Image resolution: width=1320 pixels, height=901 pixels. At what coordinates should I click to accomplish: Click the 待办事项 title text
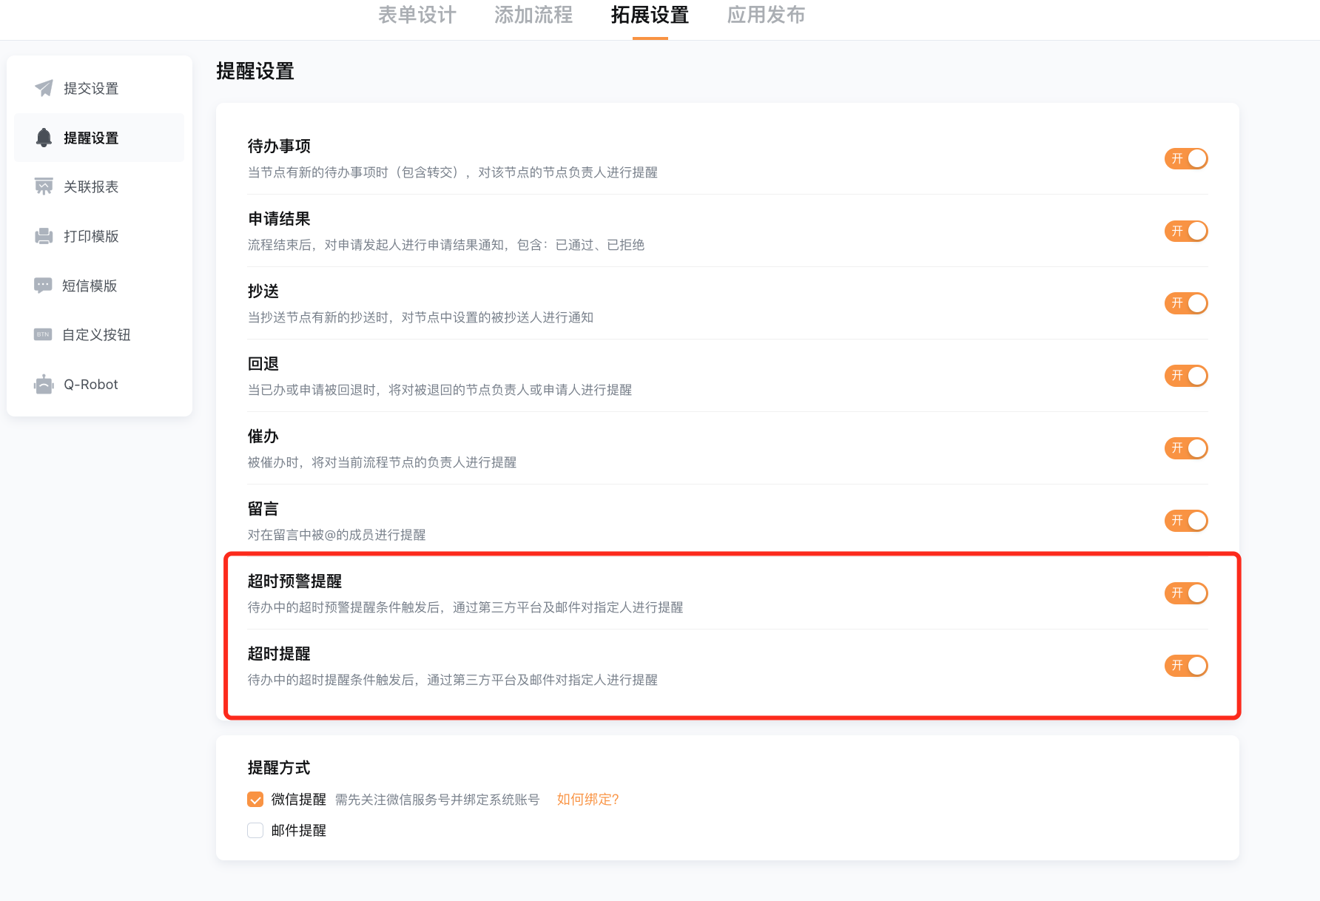pyautogui.click(x=279, y=146)
